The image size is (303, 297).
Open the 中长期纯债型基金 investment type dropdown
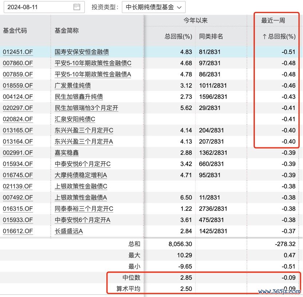coord(154,7)
